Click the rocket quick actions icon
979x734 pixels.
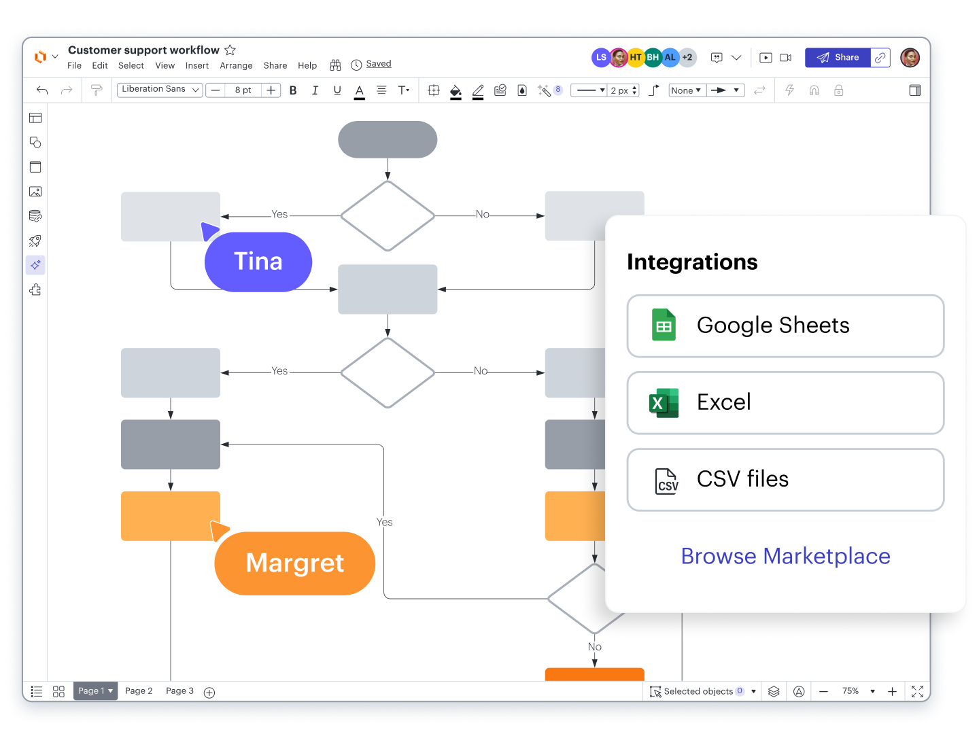tap(35, 241)
